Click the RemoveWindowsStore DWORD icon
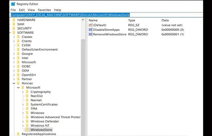The width and height of the screenshot is (212, 136). tap(90, 34)
